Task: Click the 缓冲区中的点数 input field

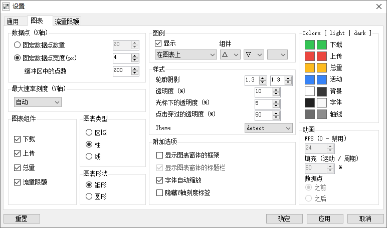Action: point(122,71)
